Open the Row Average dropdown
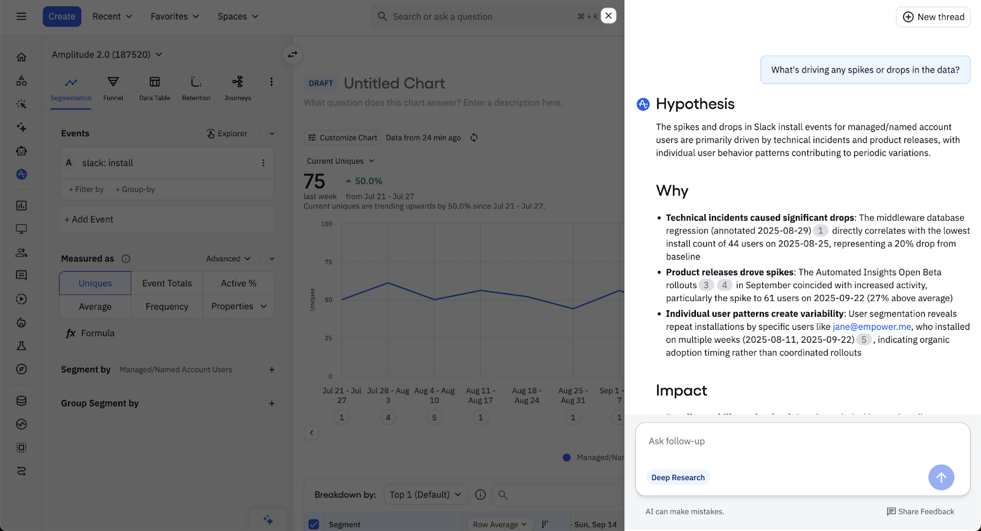Image resolution: width=981 pixels, height=531 pixels. pyautogui.click(x=500, y=524)
